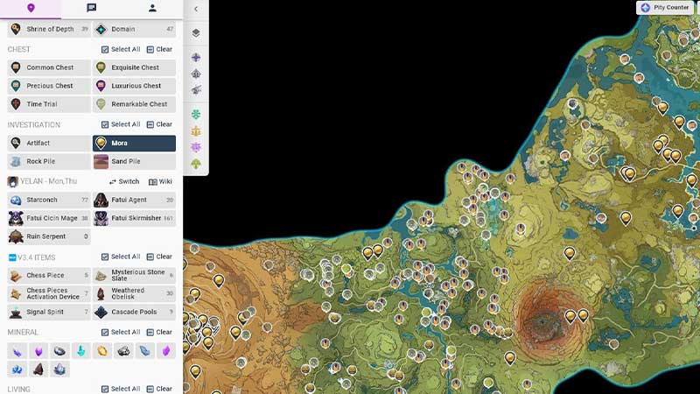Toggle Precious Chest markers
700x394 pixels.
(49, 86)
